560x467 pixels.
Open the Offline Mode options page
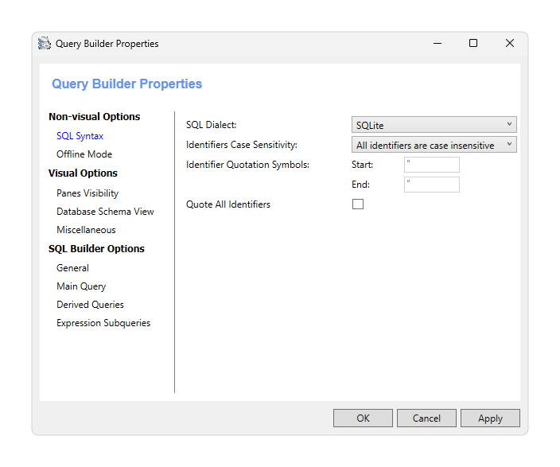point(84,154)
